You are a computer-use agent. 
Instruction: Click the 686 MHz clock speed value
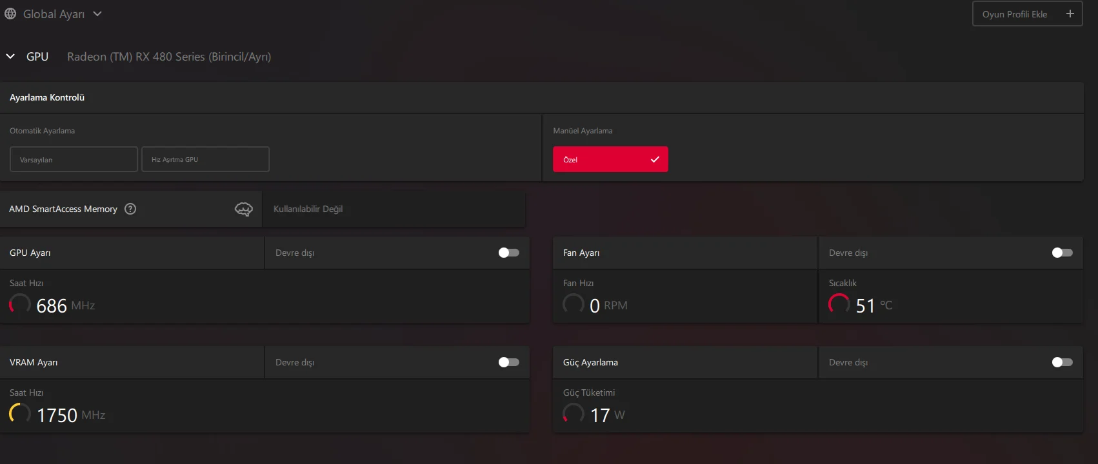click(66, 305)
